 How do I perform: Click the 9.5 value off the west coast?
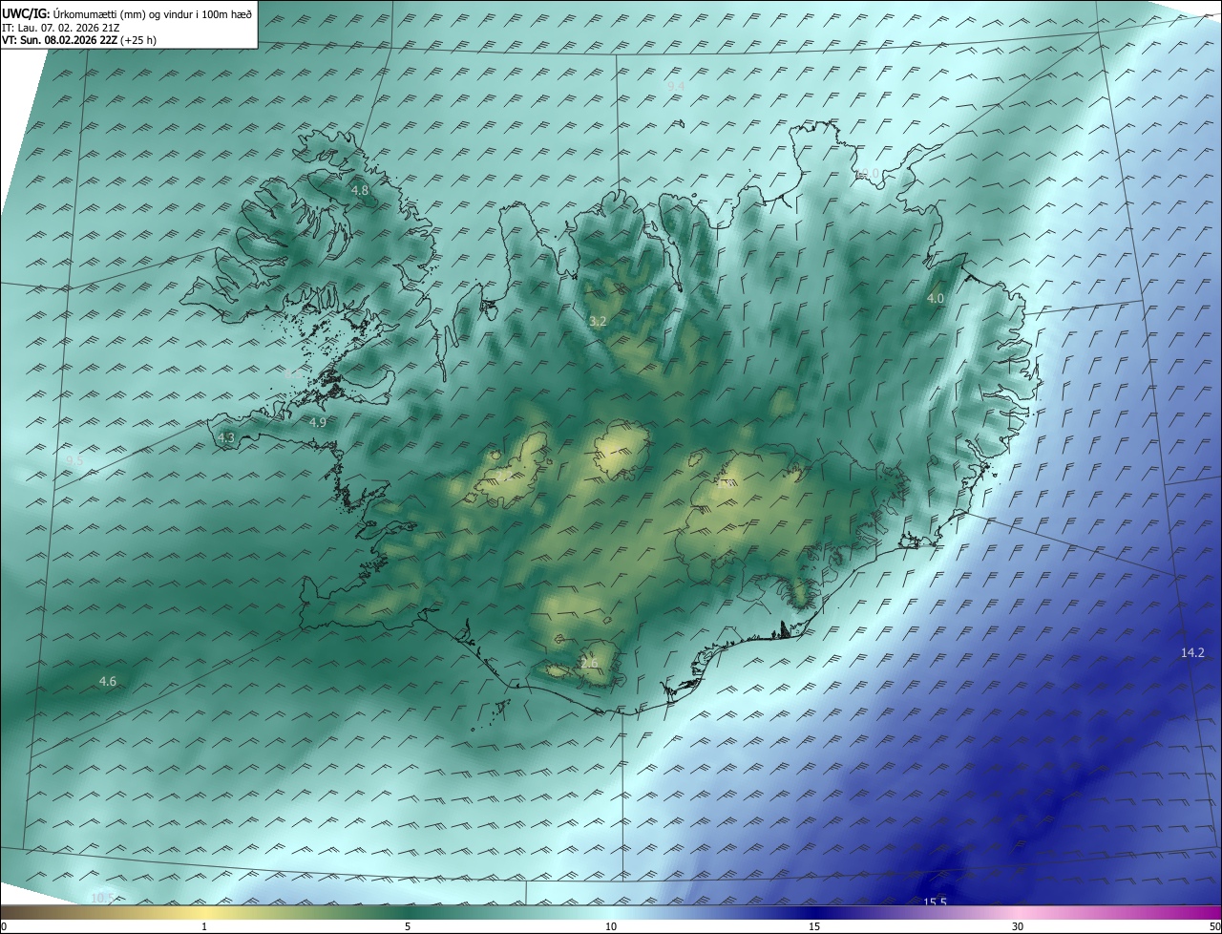point(74,461)
